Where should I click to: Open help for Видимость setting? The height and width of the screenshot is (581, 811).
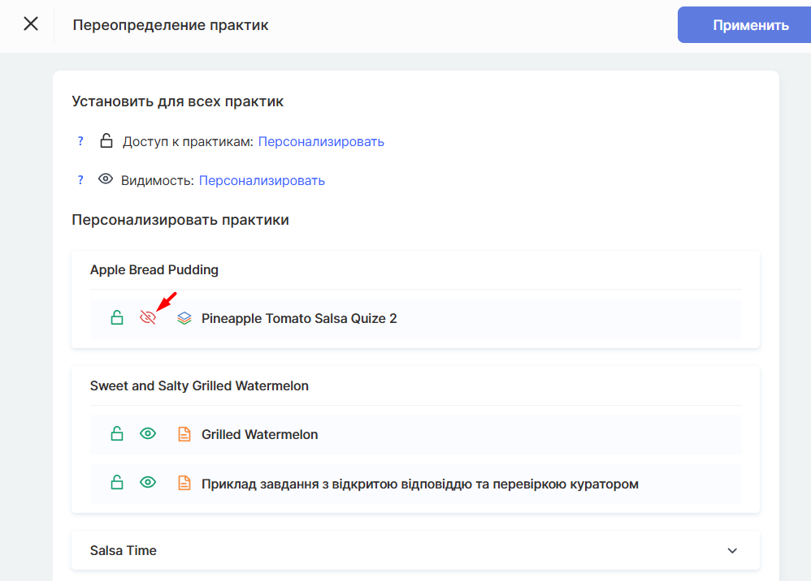coord(80,179)
